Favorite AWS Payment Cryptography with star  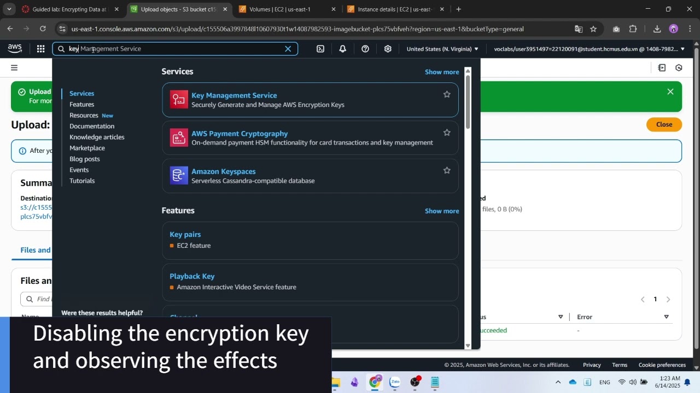(447, 133)
